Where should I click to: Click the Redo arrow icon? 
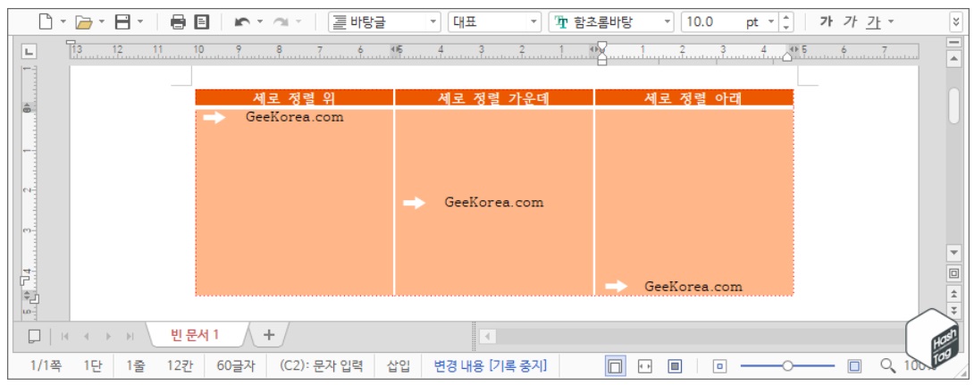(x=281, y=22)
